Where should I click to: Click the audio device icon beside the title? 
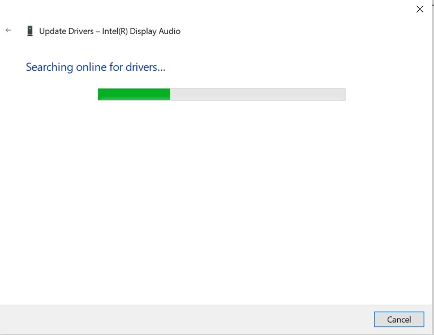pos(30,31)
